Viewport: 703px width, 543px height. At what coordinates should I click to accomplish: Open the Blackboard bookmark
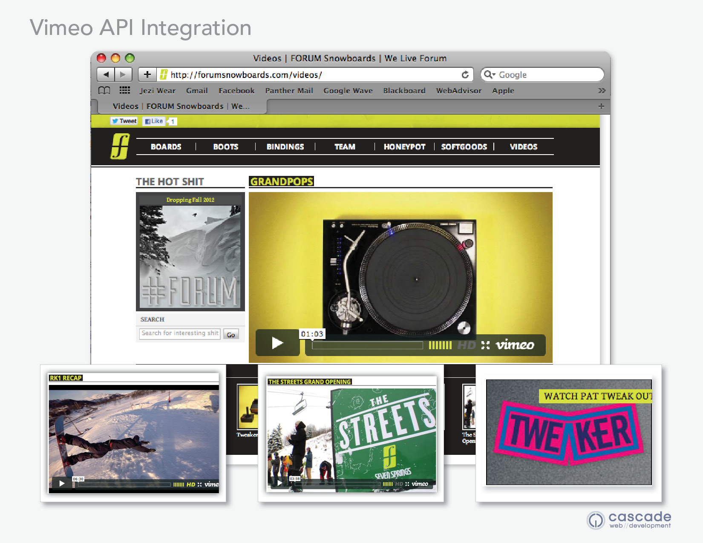click(404, 91)
